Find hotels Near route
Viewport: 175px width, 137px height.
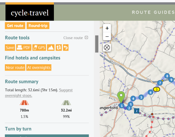click(15, 68)
